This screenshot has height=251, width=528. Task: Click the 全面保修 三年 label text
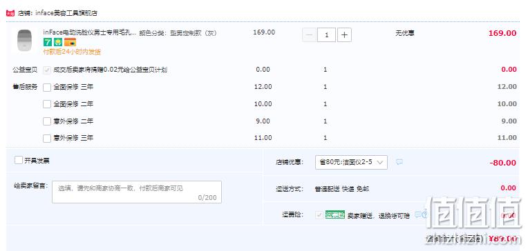[x=73, y=87]
